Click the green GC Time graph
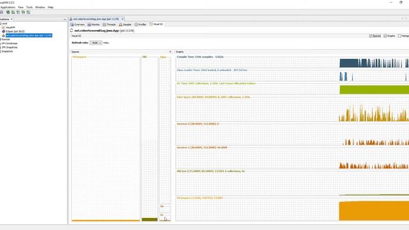This screenshot has width=409, height=230. pyautogui.click(x=374, y=89)
